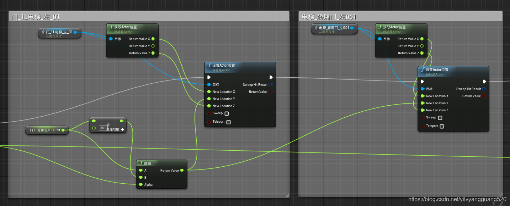
Task: Edit the 55.0 value field
Action: [x=103, y=128]
